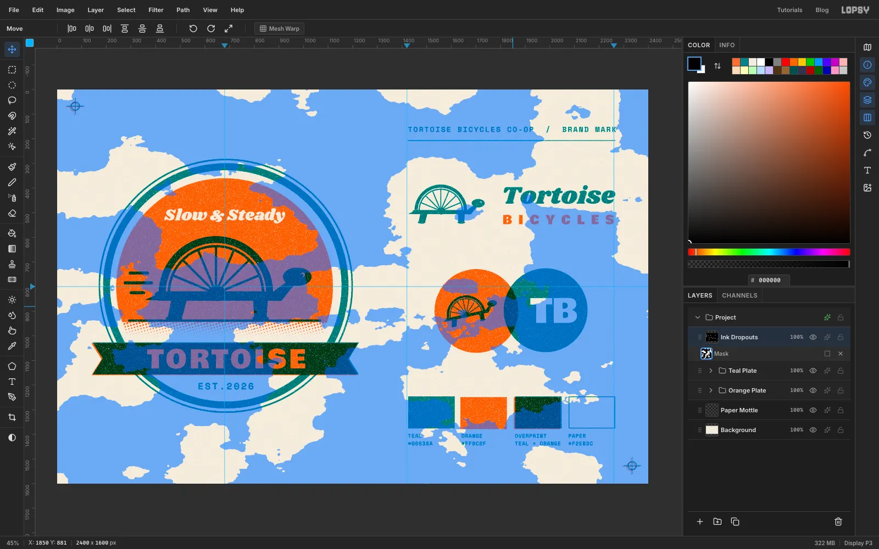Expand the Teal Plate group
879x549 pixels.
(x=711, y=371)
